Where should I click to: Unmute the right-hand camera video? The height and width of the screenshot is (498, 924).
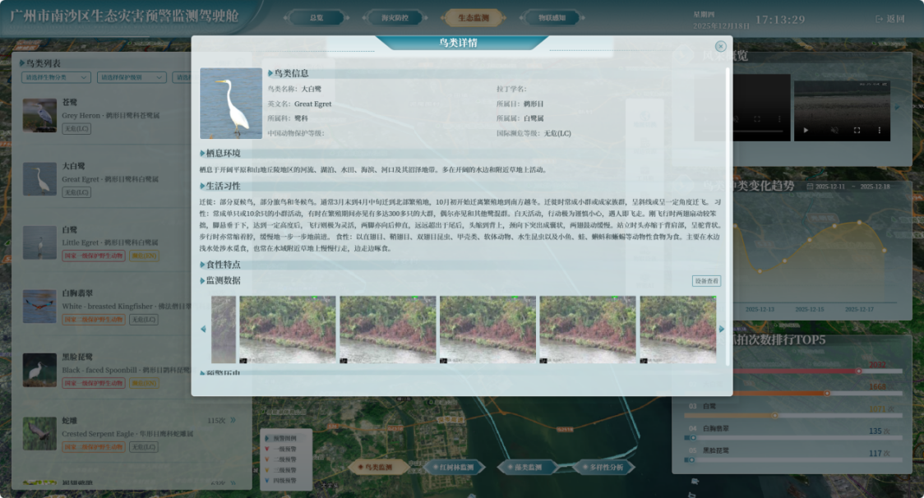[834, 130]
